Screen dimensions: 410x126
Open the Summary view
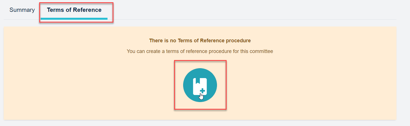pos(22,10)
